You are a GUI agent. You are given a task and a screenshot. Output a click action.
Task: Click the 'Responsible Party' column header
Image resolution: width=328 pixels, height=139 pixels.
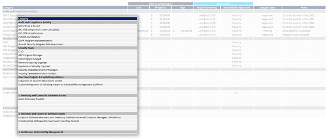pos(207,8)
